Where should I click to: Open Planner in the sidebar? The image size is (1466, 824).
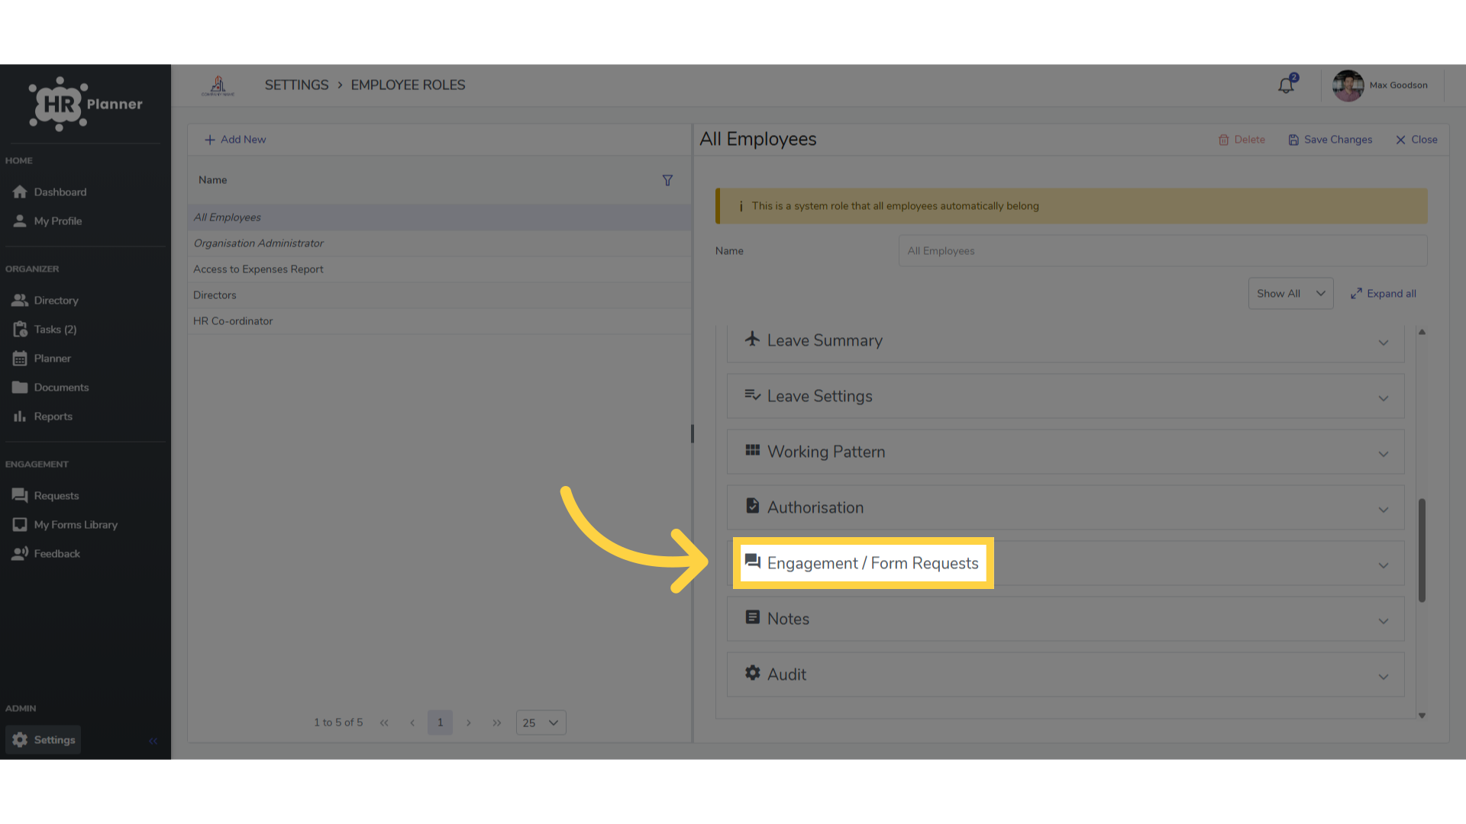point(42,359)
